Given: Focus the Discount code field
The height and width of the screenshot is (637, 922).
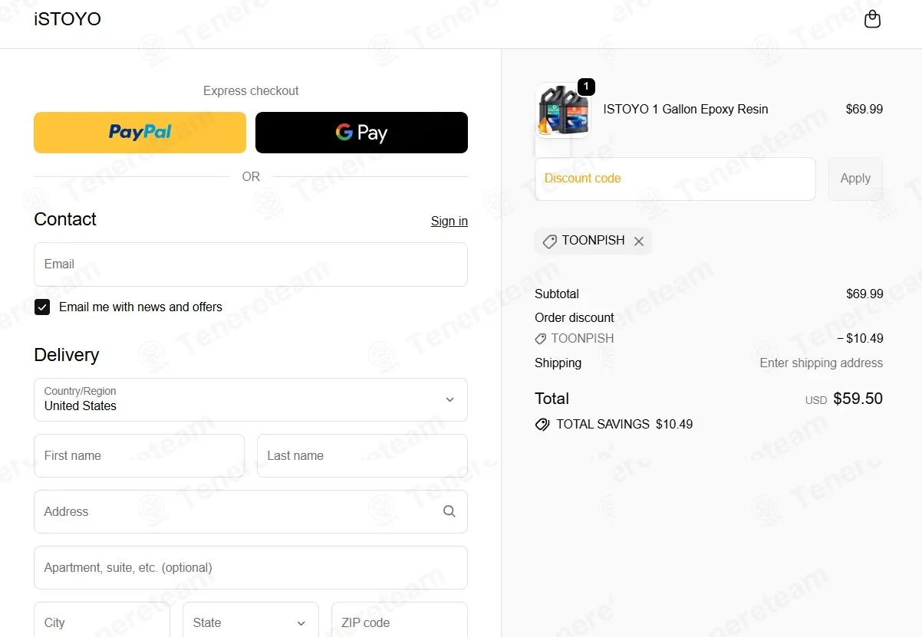Looking at the screenshot, I should coord(675,179).
